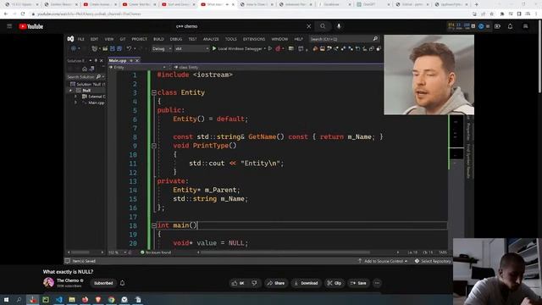This screenshot has width=542, height=305.
Task: Click No issues found indicator
Action: coord(156,252)
